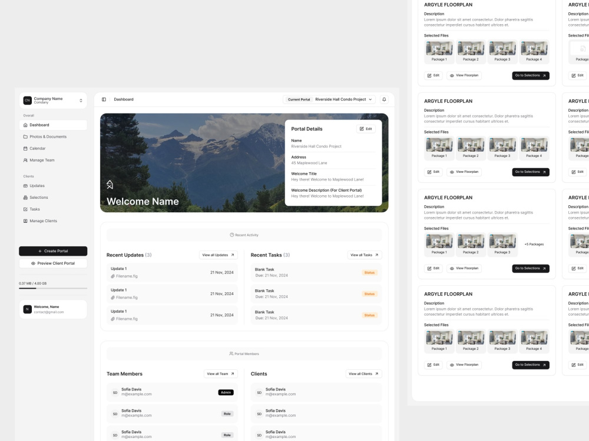Open Dashboard in the sidebar
589x441 pixels.
[53, 125]
